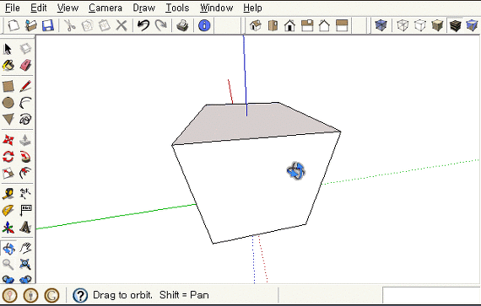Image resolution: width=481 pixels, height=306 pixels.
Task: Open Model Info with the blue info icon
Action: [204, 25]
